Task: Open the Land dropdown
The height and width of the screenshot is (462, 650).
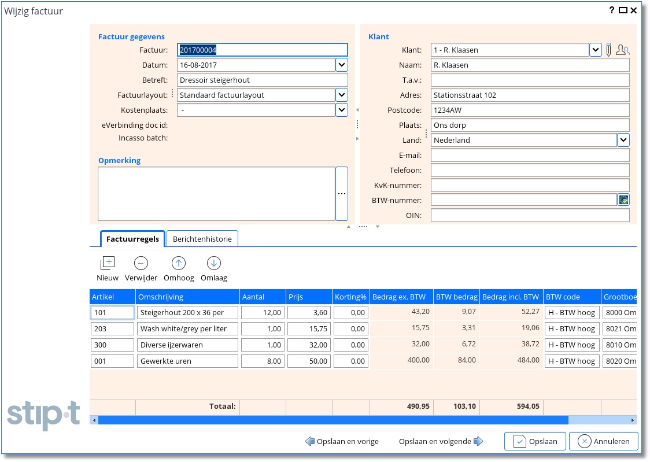Action: [x=623, y=140]
